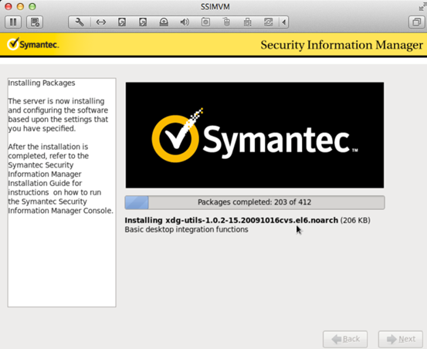This screenshot has width=427, height=349.
Task: Click the paragraph 'The server is now installing'
Action: pyautogui.click(x=58, y=114)
